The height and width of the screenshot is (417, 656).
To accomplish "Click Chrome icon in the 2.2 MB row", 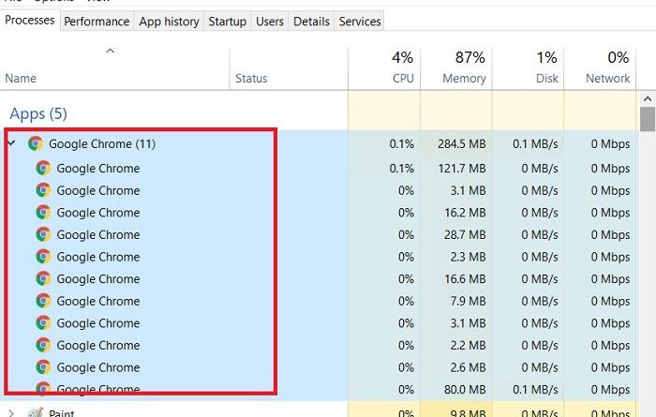I will coord(43,346).
